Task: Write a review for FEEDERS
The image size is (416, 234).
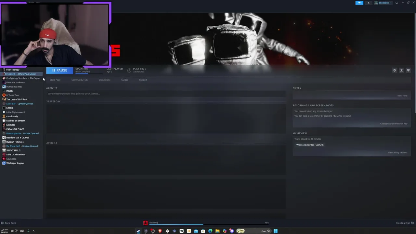Action: point(310,145)
